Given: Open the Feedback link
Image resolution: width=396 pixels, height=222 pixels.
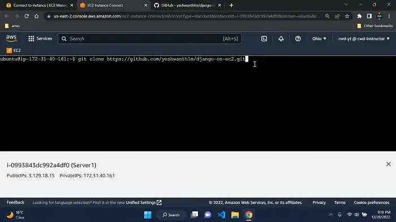Looking at the screenshot, I should 15,202.
